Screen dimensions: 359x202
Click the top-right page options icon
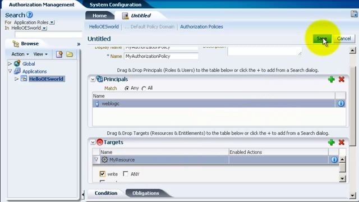pyautogui.click(x=354, y=14)
